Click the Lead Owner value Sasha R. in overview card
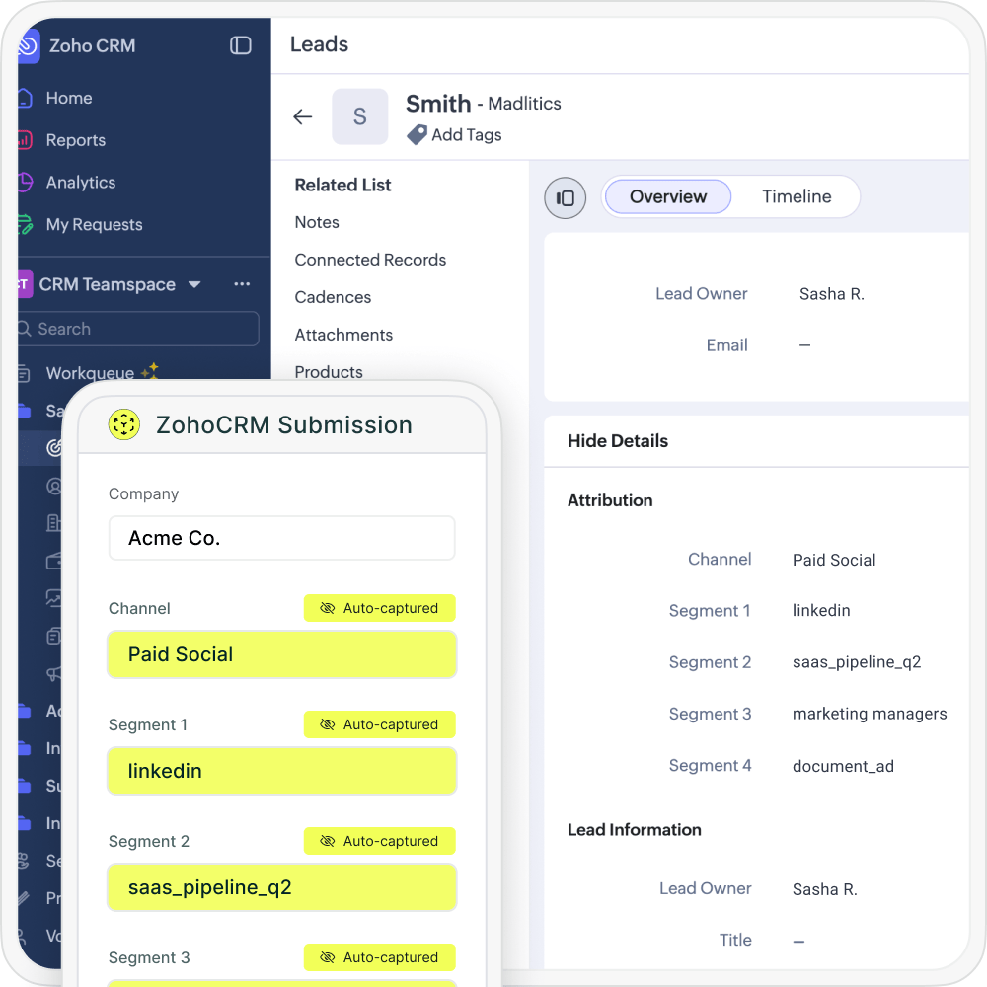Image resolution: width=987 pixels, height=987 pixels. coord(831,294)
